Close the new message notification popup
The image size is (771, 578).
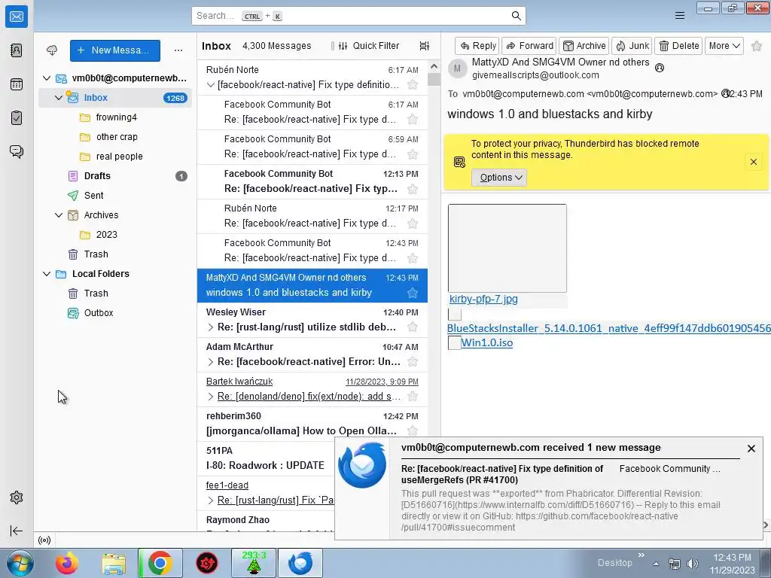point(751,449)
